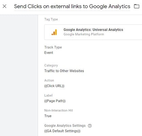Close the tag editor with the X
This screenshot has width=142, height=136.
coord(4,6)
